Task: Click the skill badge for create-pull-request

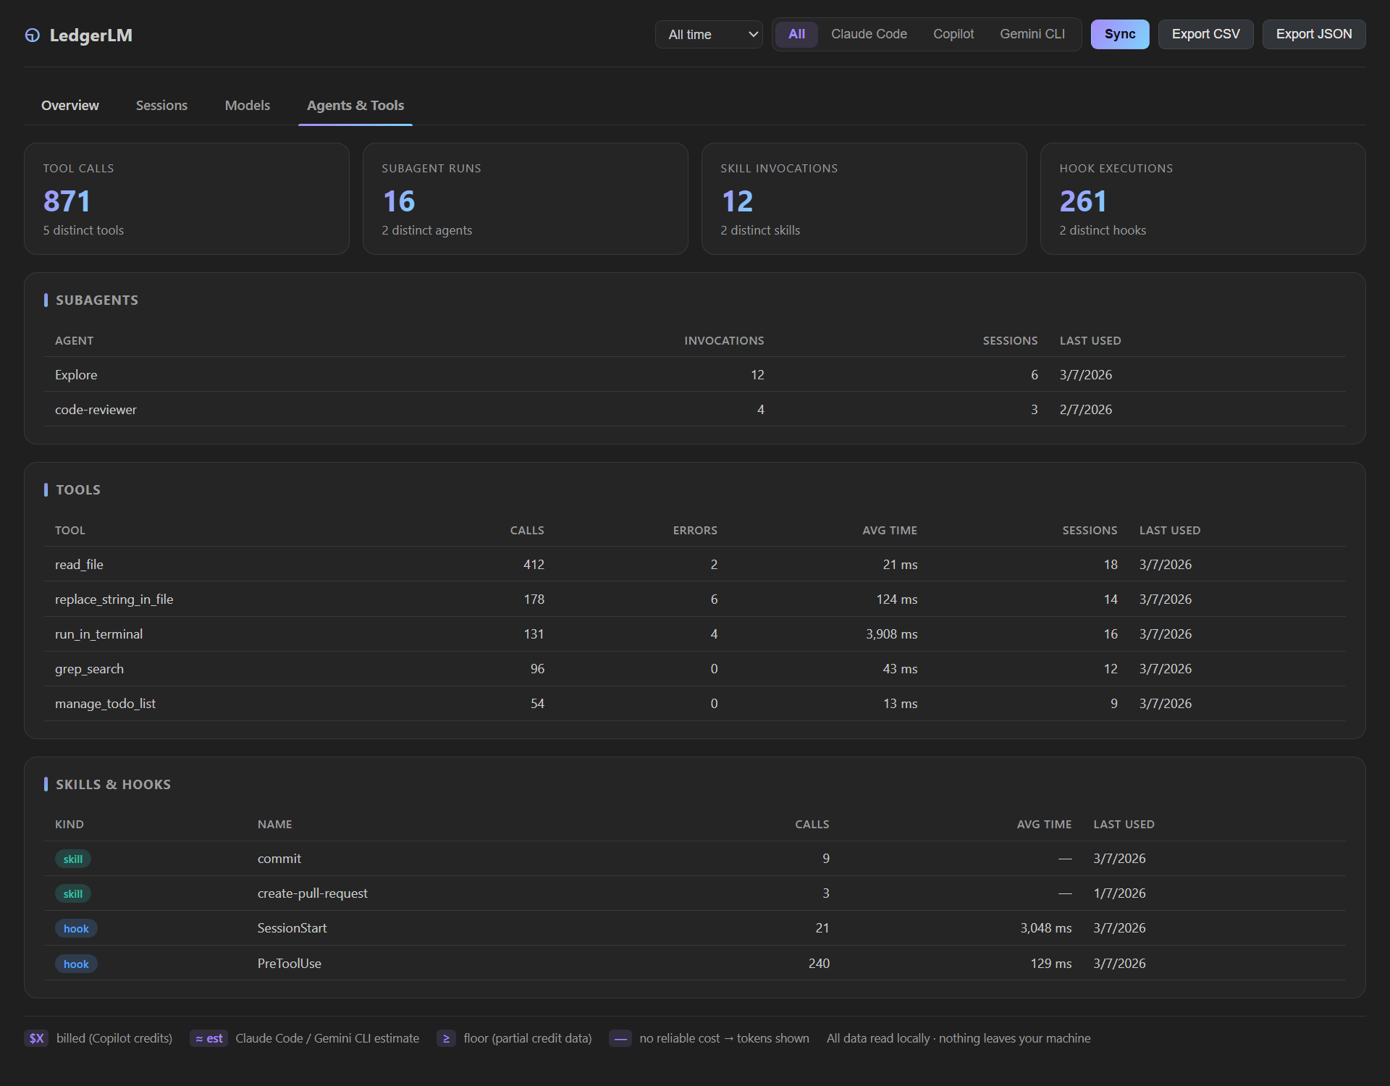Action: pyautogui.click(x=73, y=894)
